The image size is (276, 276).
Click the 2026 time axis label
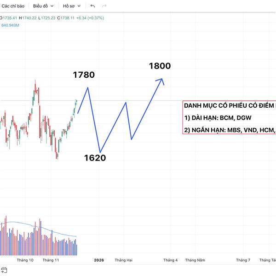coord(99,260)
